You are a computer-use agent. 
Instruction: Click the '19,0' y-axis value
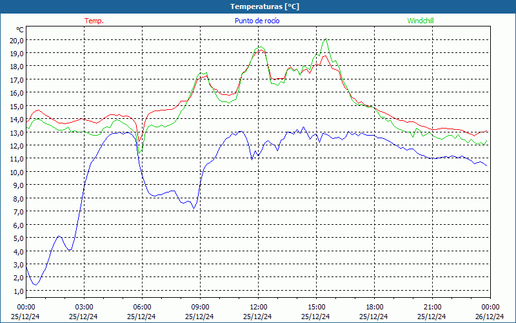tap(17, 54)
